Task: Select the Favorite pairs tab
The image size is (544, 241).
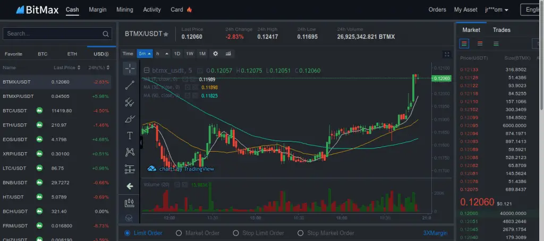Action: [13, 54]
